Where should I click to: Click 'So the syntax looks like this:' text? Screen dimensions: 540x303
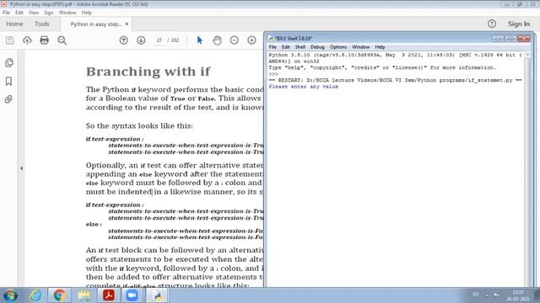(x=139, y=125)
